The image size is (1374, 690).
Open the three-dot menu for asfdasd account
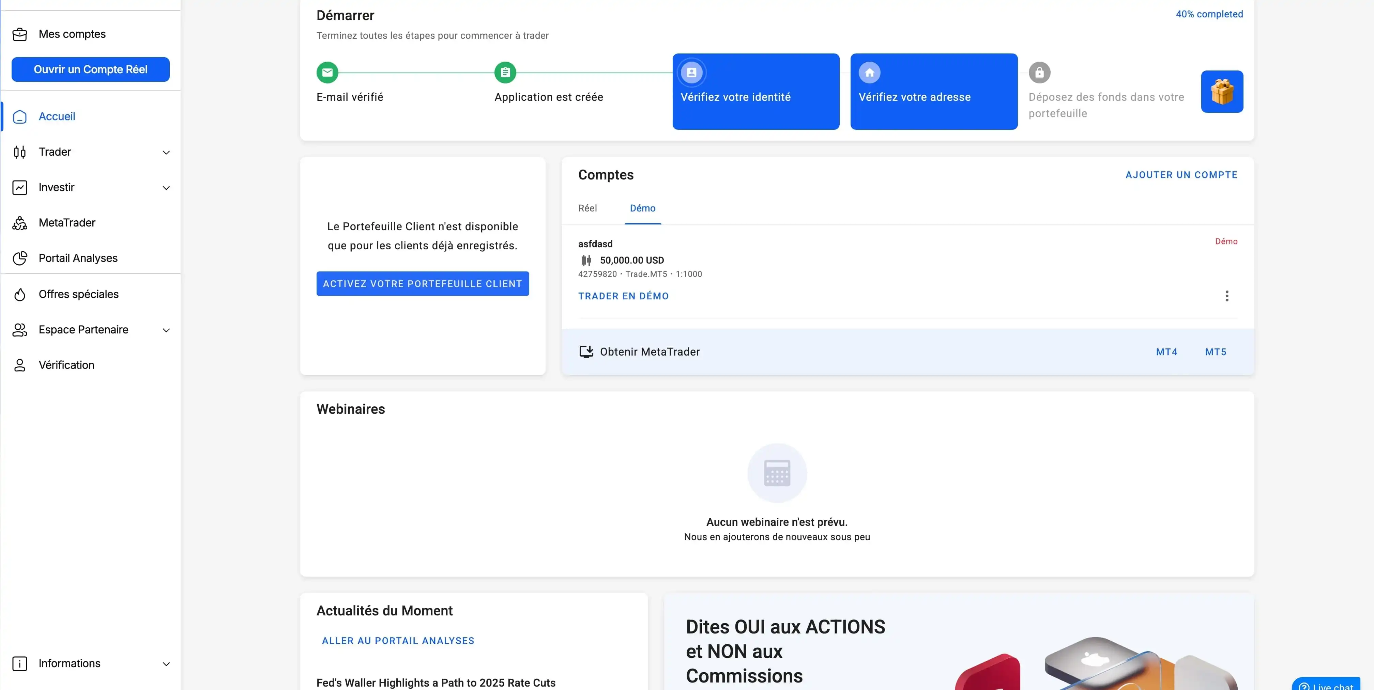click(x=1227, y=296)
